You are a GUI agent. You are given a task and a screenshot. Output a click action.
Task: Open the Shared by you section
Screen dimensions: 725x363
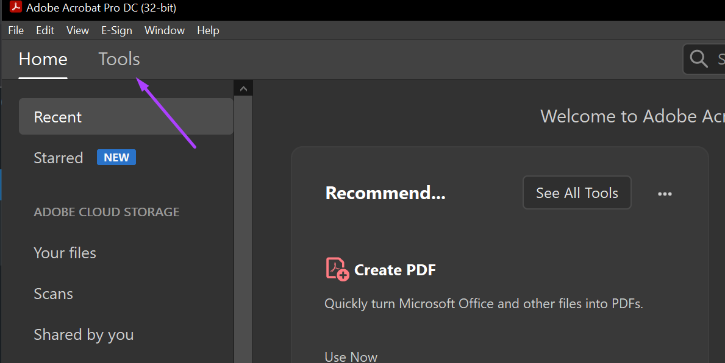(x=84, y=334)
